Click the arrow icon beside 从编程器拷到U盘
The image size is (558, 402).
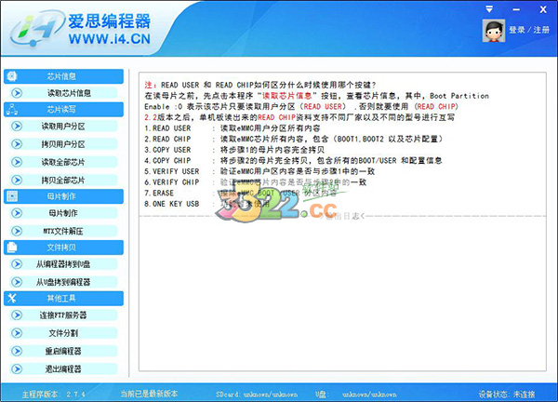click(x=17, y=264)
